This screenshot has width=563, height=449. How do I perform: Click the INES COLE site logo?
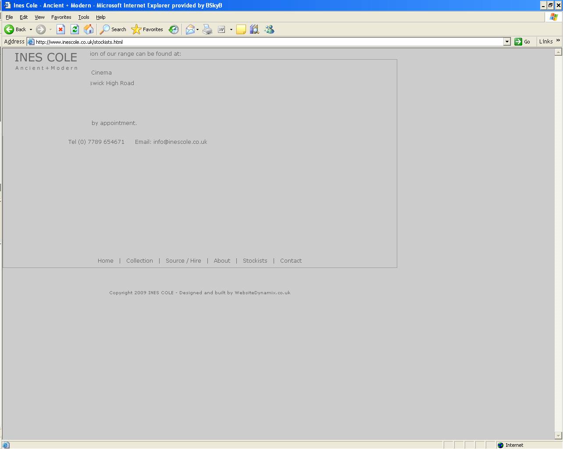coord(46,61)
